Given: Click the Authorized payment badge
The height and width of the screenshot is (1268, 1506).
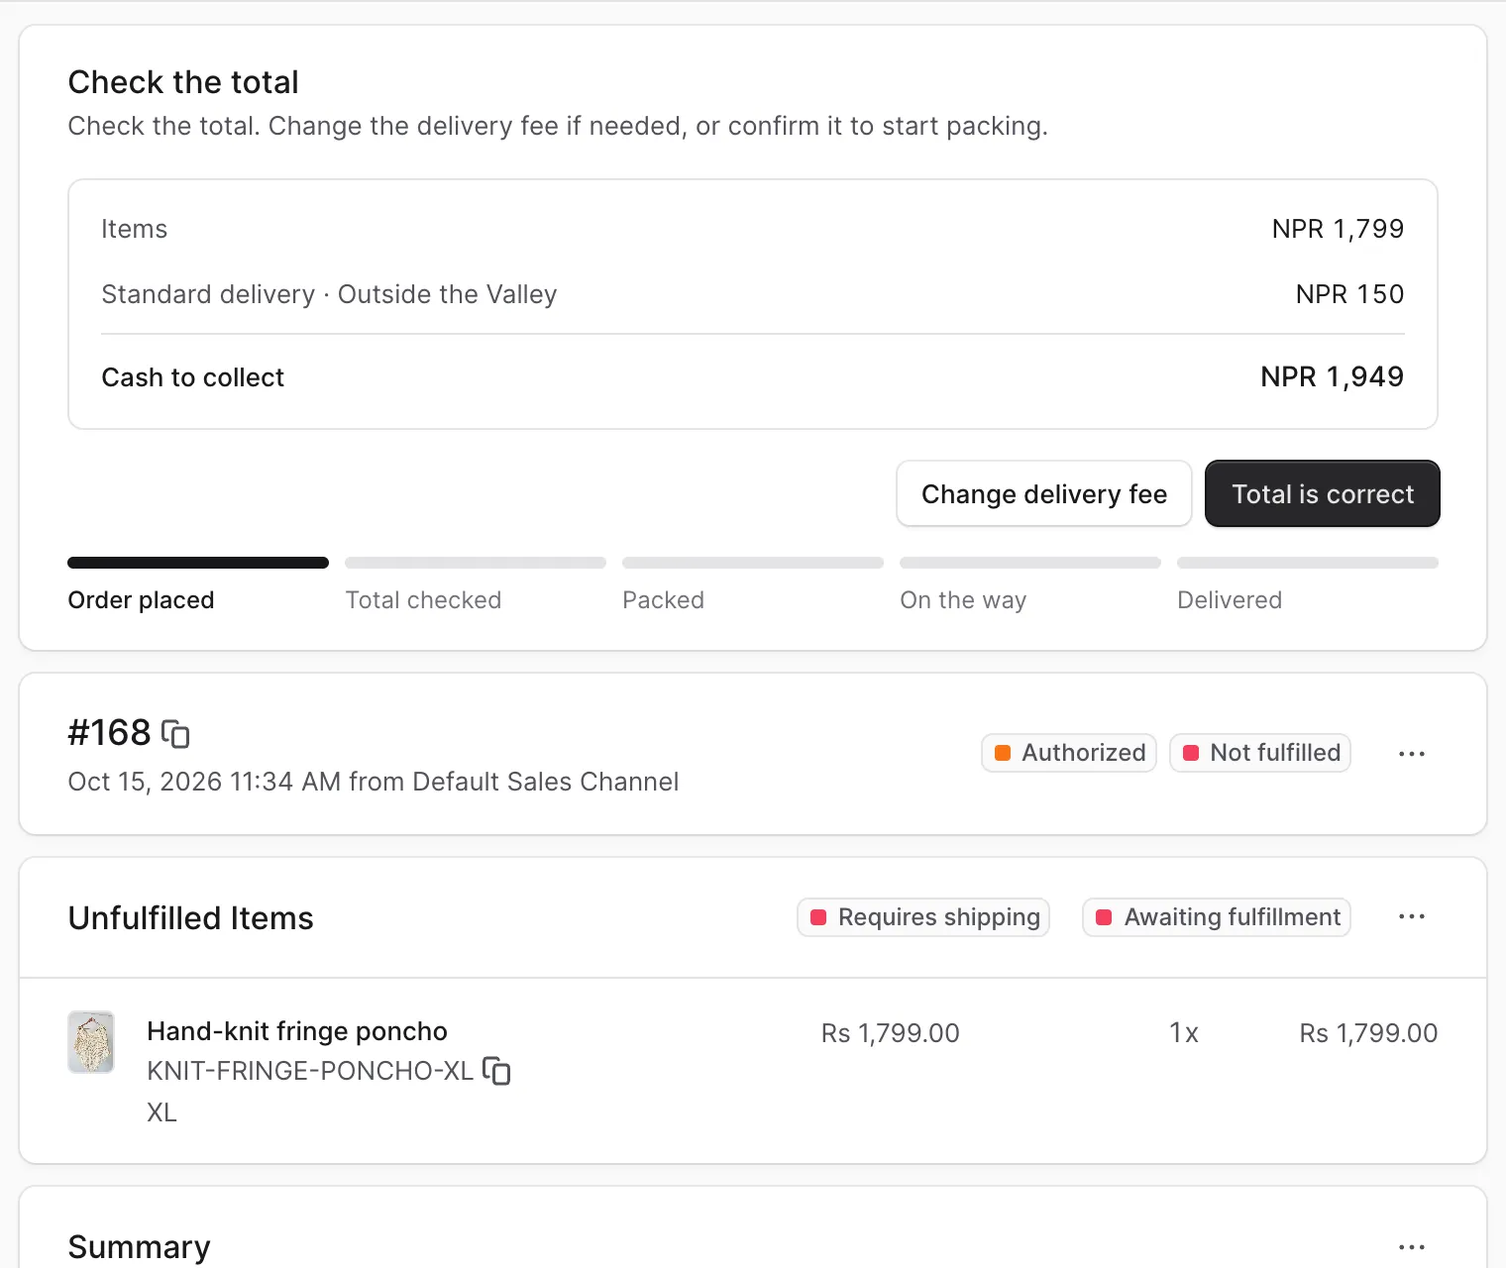Looking at the screenshot, I should 1069,753.
